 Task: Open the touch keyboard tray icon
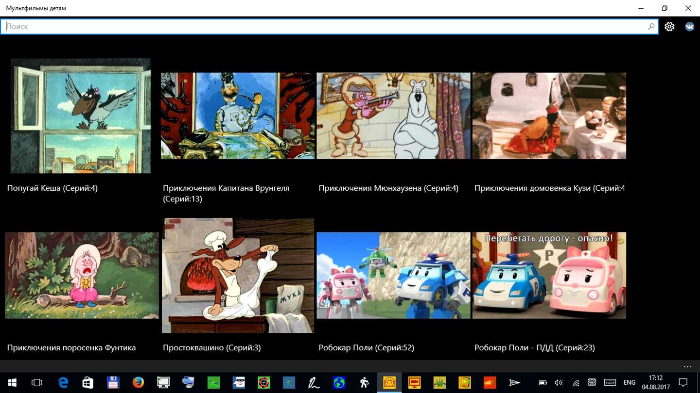610,383
